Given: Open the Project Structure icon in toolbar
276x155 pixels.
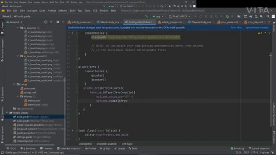Looking at the screenshot, I should click(x=239, y=16).
